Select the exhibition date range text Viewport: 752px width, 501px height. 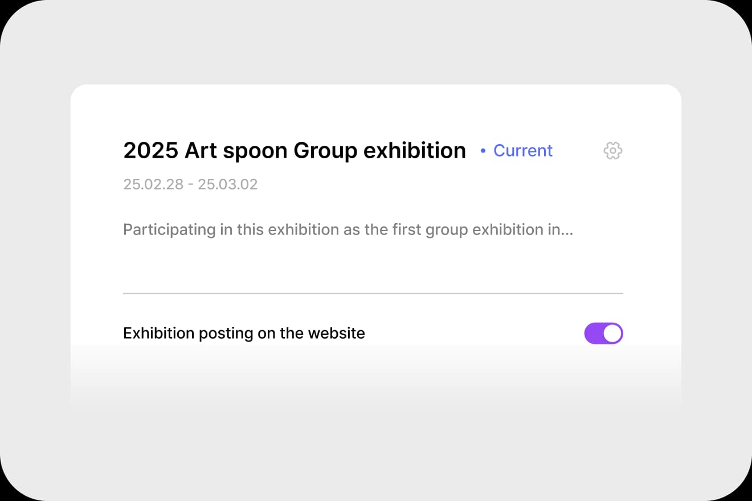[x=190, y=184]
